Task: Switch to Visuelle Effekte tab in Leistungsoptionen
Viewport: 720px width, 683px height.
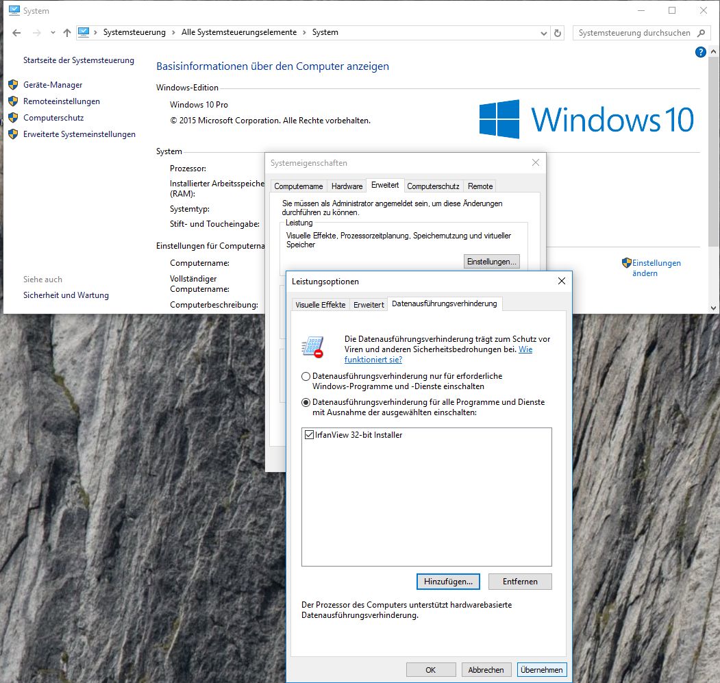Action: tap(321, 305)
